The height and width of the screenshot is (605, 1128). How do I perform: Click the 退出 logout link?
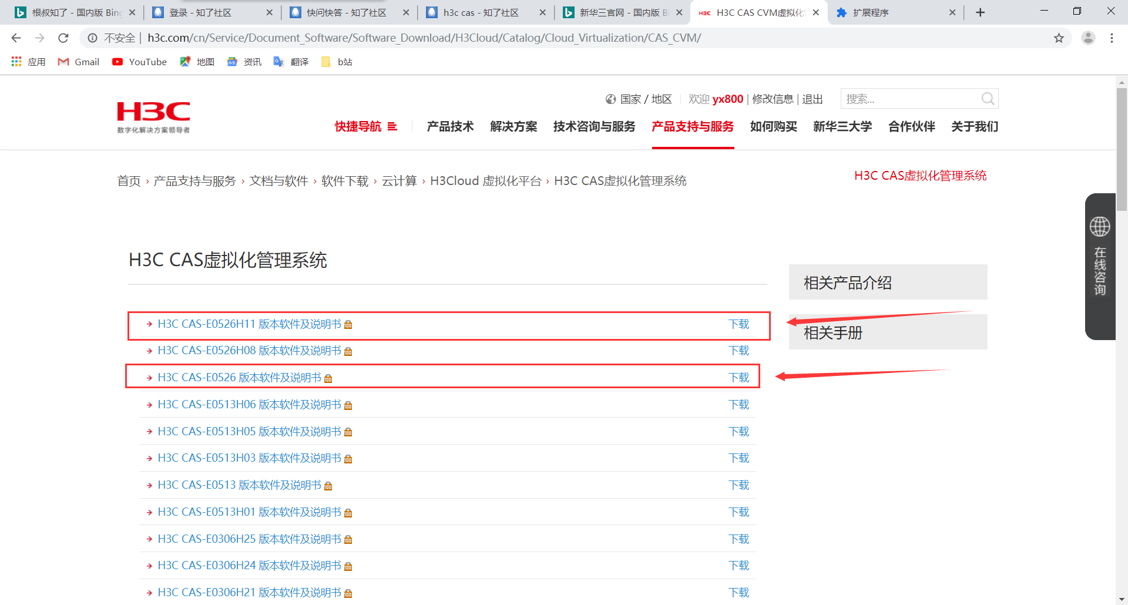point(813,99)
